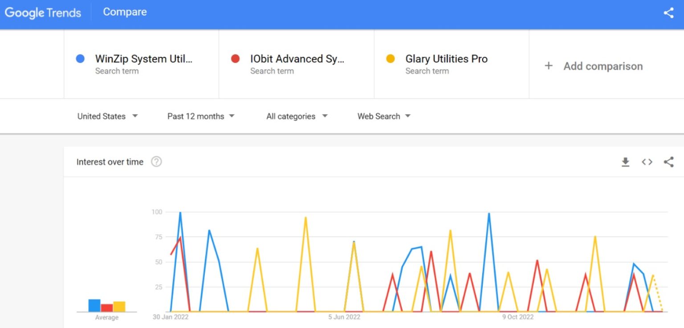Expand the United States region dropdown
Screen dimensions: 684x328
(x=107, y=116)
